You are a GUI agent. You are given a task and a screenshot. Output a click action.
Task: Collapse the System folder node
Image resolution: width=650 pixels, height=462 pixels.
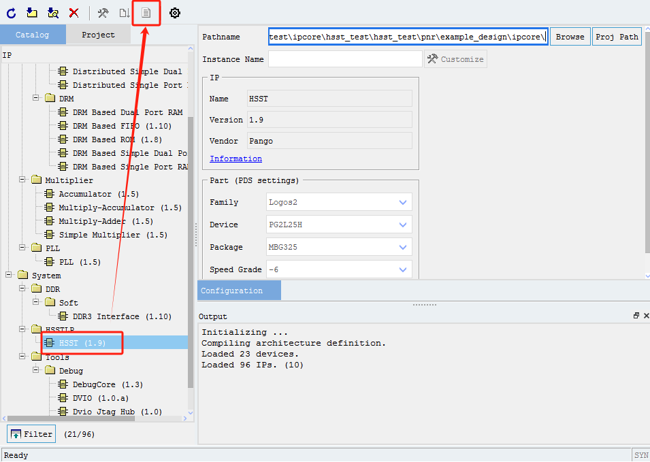(x=9, y=275)
